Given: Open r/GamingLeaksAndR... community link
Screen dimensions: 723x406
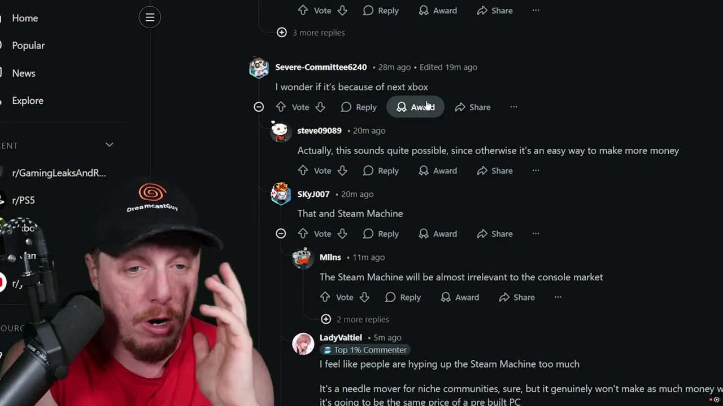Looking at the screenshot, I should (59, 173).
